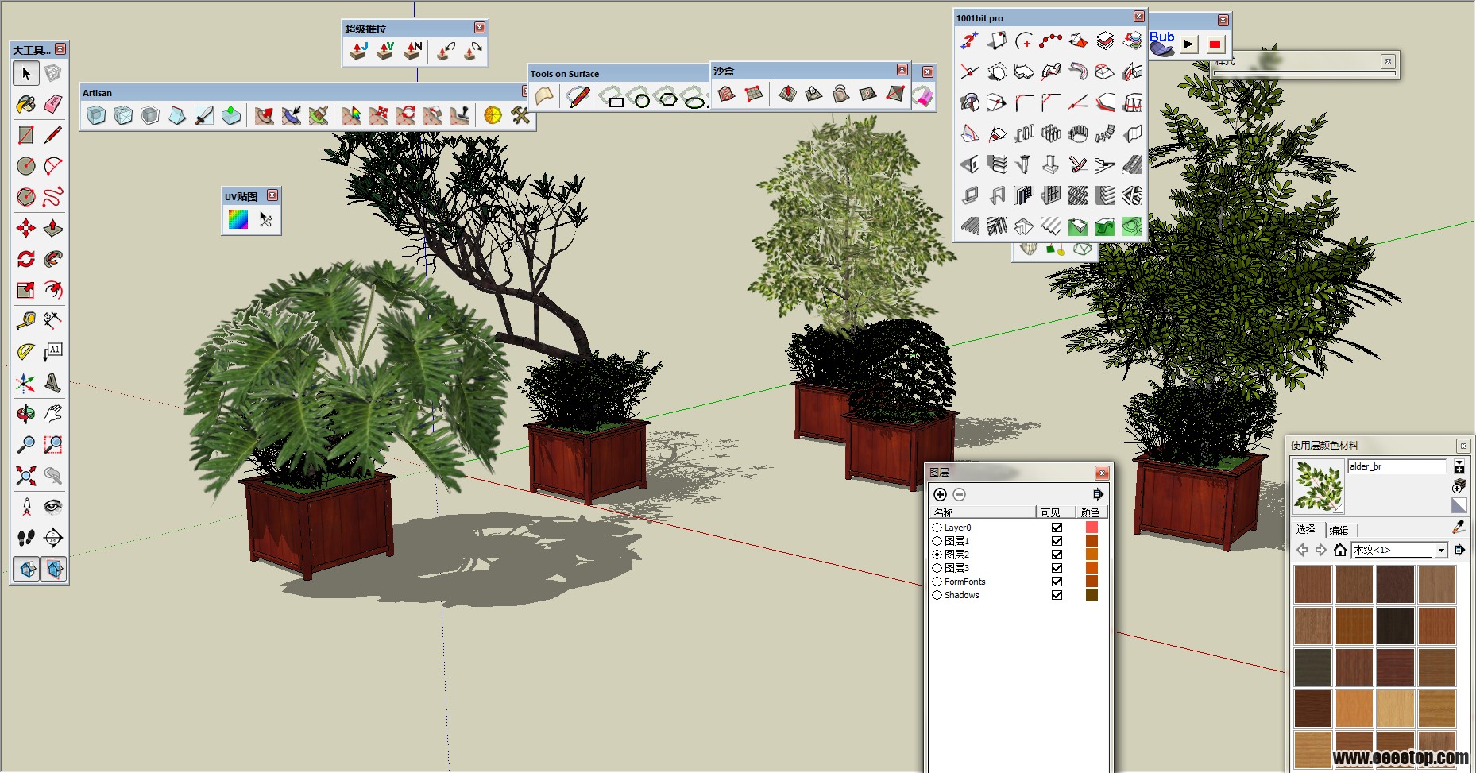
Task: Activate the eyedropper sample paint tool
Action: click(x=1459, y=527)
